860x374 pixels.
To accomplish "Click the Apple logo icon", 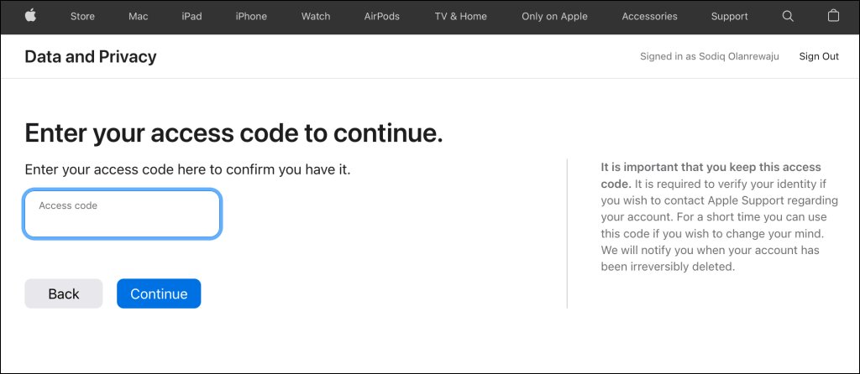I will click(x=31, y=16).
